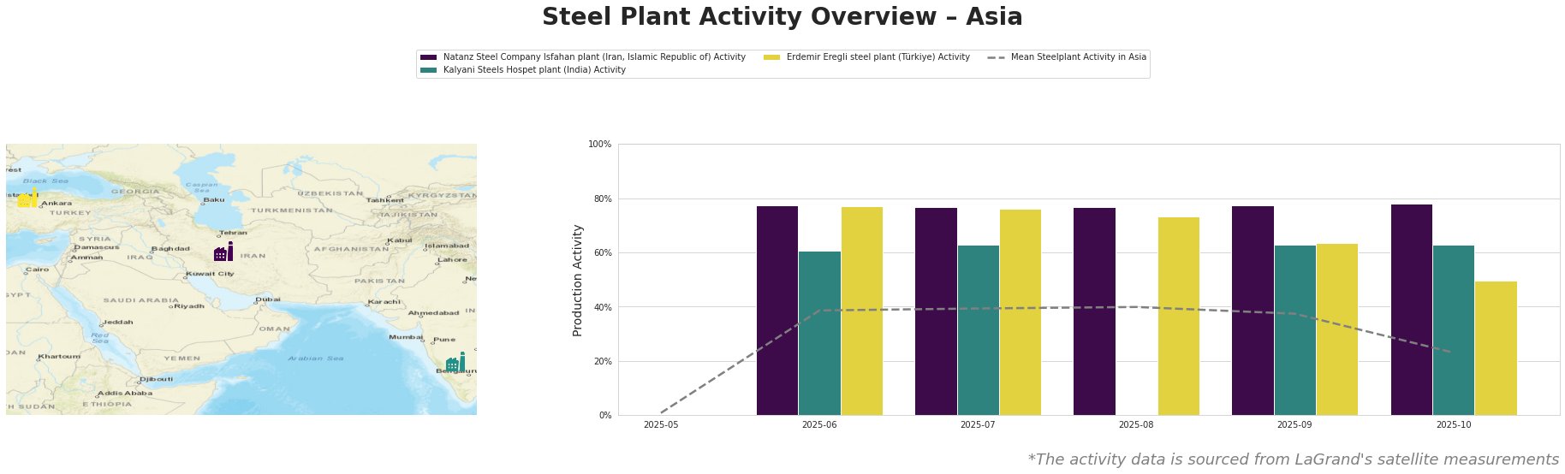Click the LaGrand satellite data source footnote
The height and width of the screenshot is (474, 1565).
pos(1293,459)
